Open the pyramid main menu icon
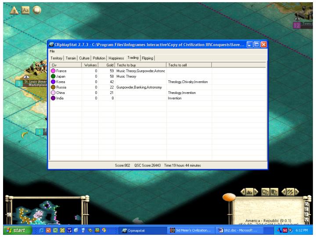Screen dimensions: 316x237 pyautogui.click(x=14, y=10)
